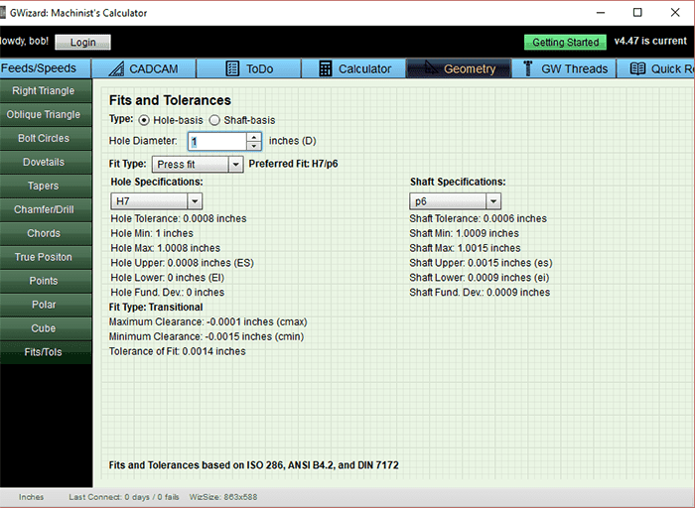Open the Cube calculator
Screen dimensions: 695x508
[46, 328]
